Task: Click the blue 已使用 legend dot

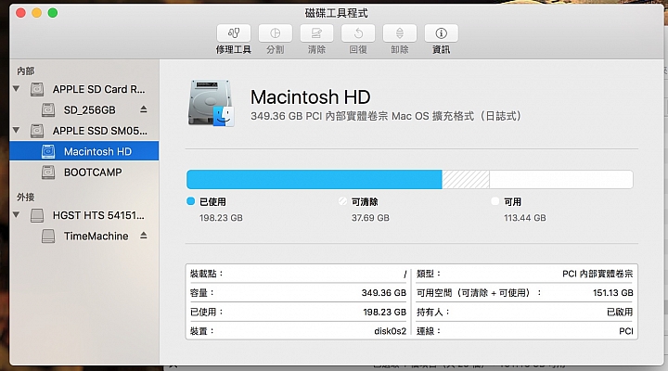Action: click(x=190, y=201)
